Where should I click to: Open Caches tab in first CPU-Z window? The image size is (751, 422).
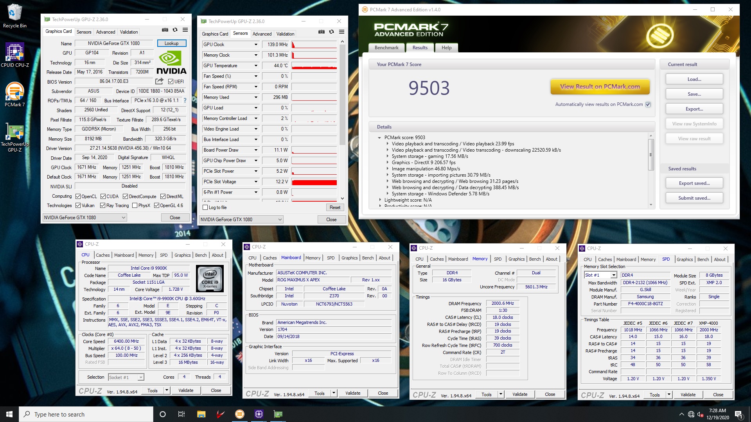coord(103,255)
